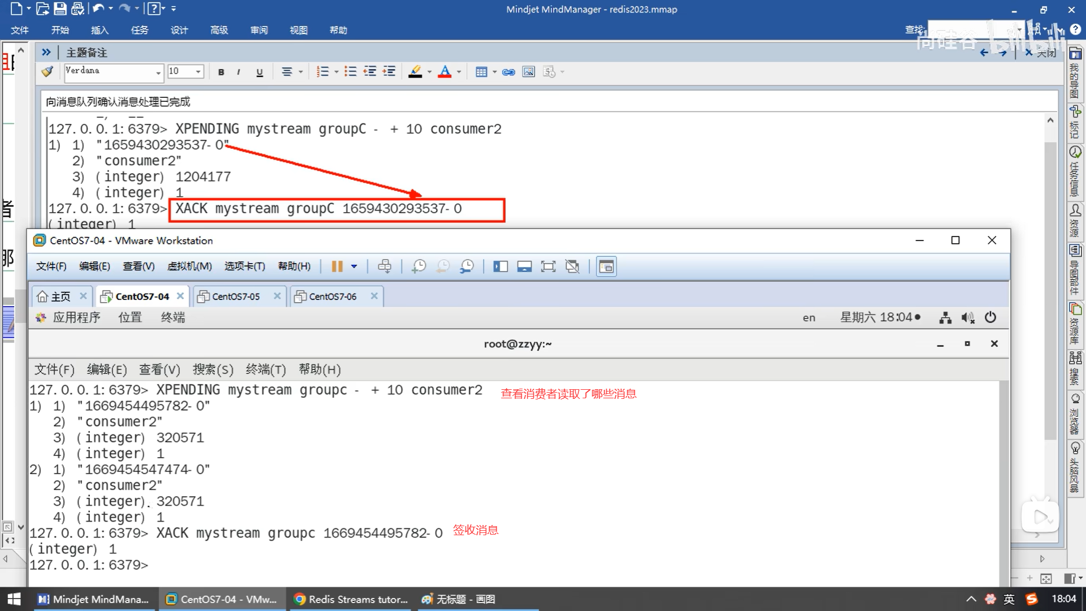Open font size 10 dropdown
The image size is (1086, 611).
(x=198, y=72)
